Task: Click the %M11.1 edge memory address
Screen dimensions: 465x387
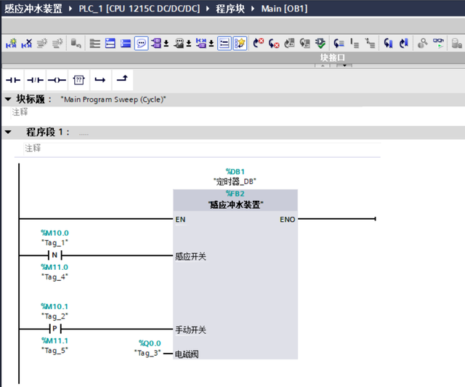Action: [x=54, y=340]
